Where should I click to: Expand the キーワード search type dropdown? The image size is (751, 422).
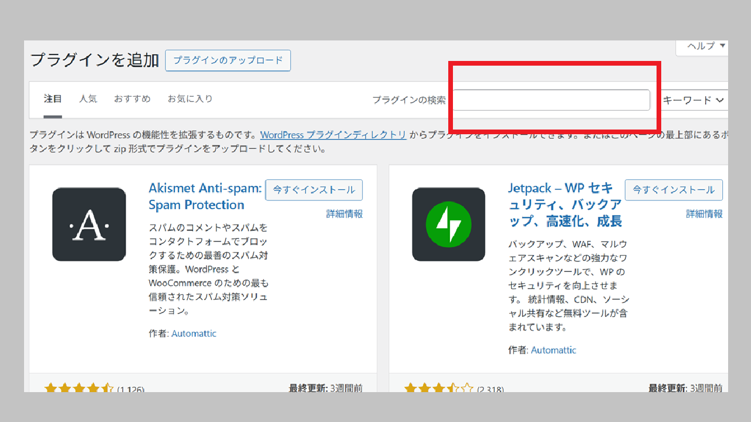click(694, 100)
